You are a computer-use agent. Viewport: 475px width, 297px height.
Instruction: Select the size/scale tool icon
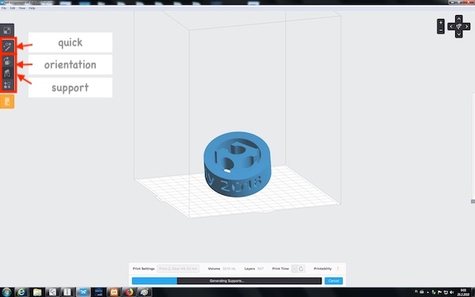coord(7,30)
